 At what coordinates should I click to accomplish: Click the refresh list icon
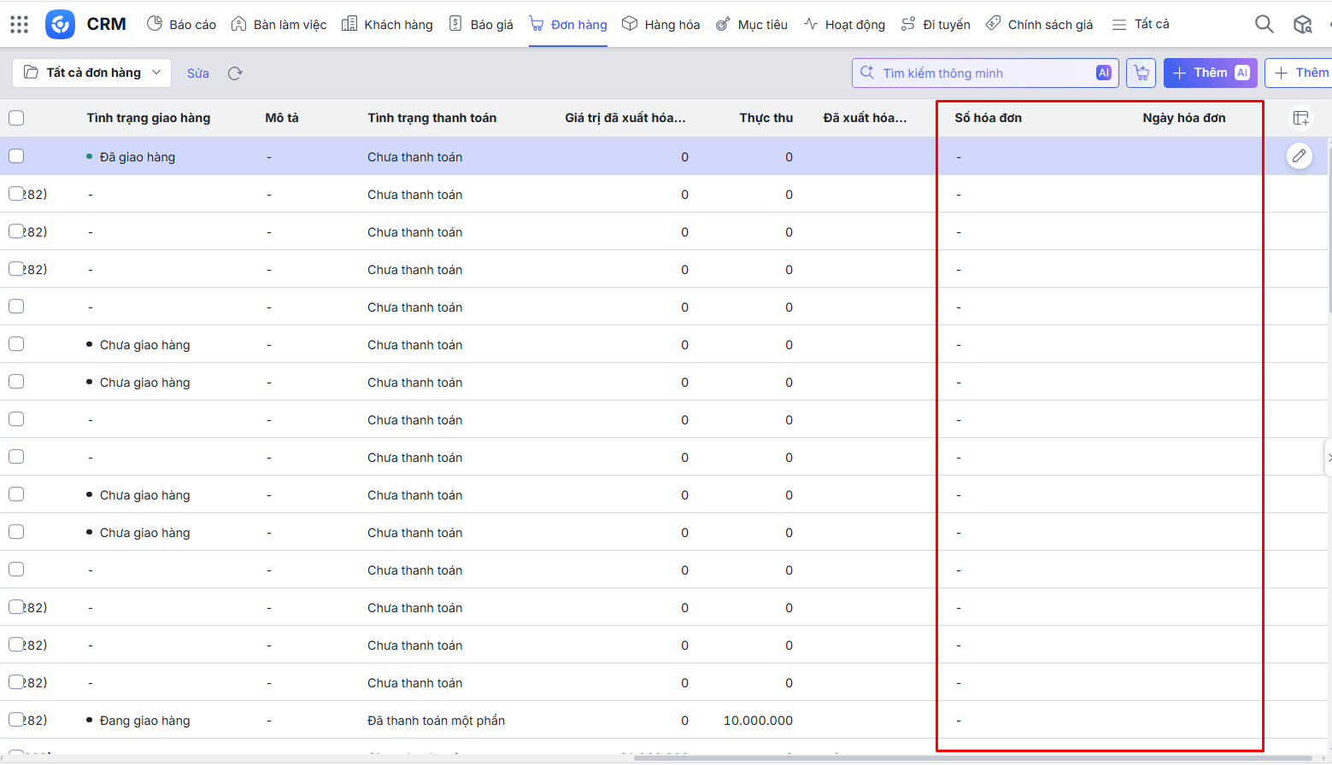click(x=235, y=73)
